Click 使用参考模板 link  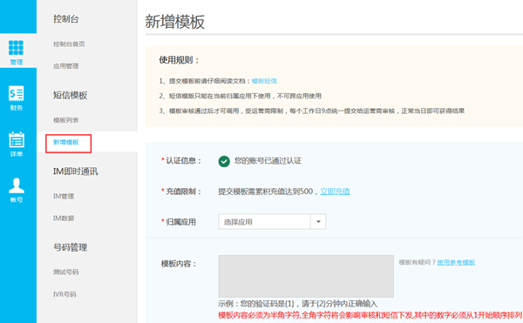(x=456, y=262)
